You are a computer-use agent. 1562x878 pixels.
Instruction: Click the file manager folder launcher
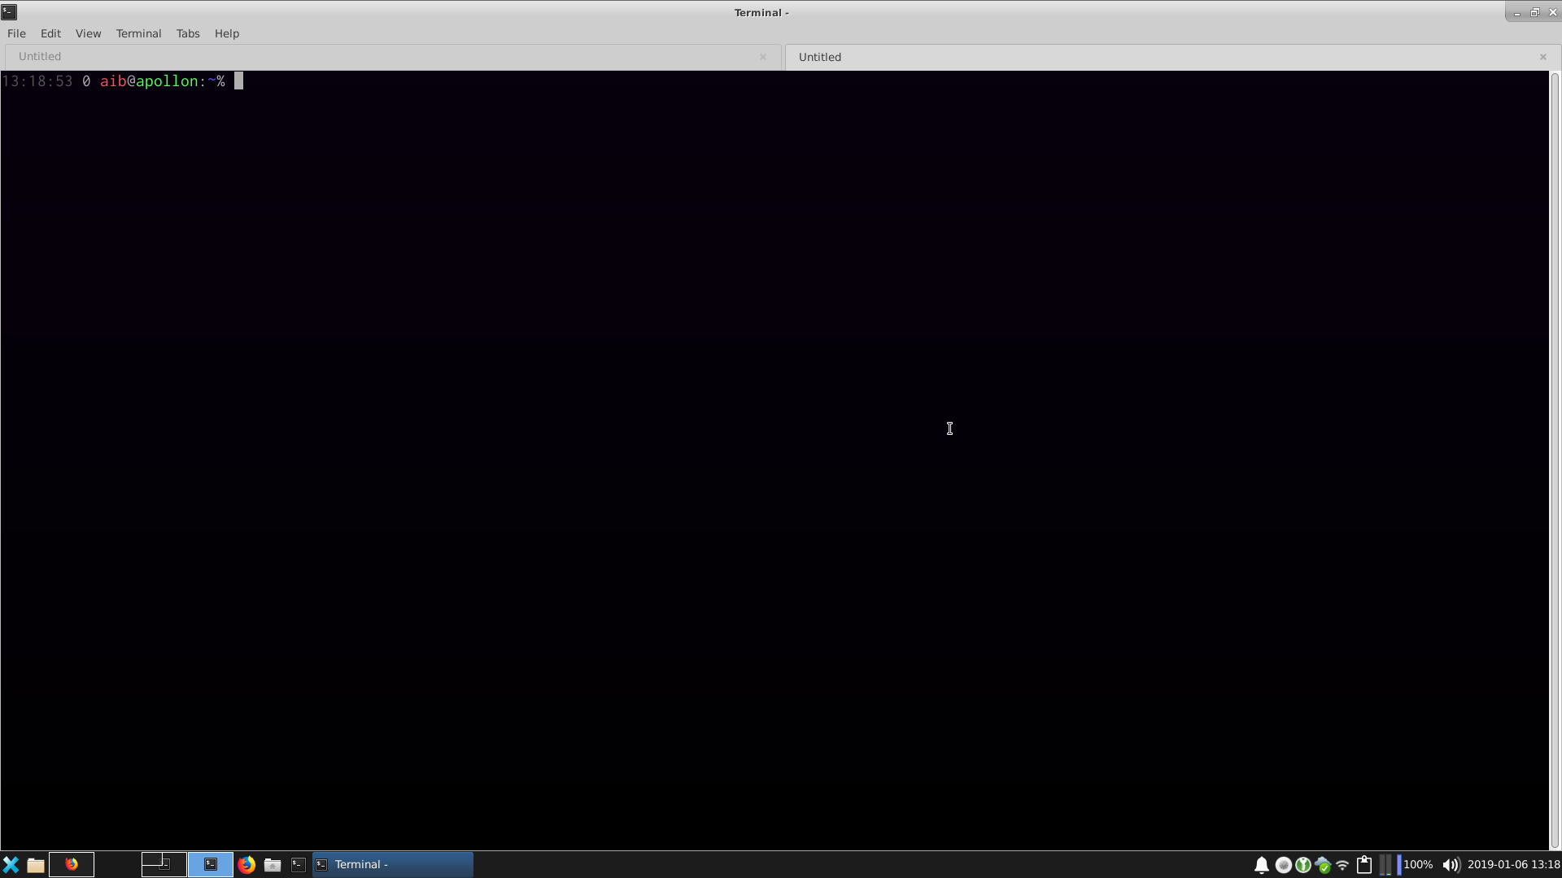click(x=35, y=864)
